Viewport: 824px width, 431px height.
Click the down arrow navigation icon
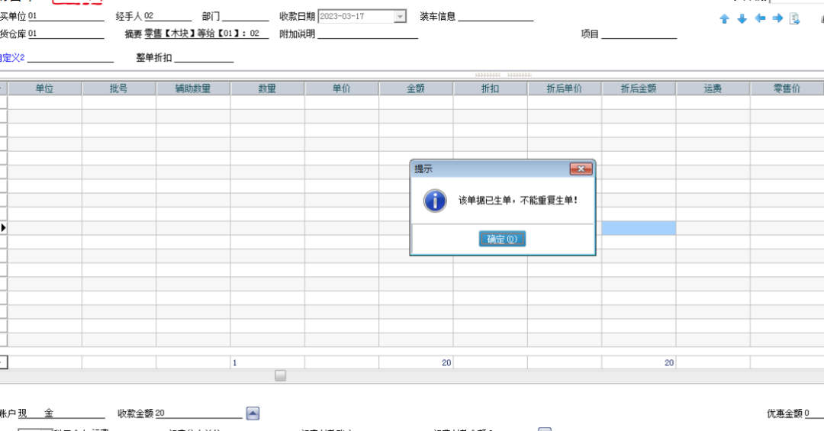[x=742, y=19]
